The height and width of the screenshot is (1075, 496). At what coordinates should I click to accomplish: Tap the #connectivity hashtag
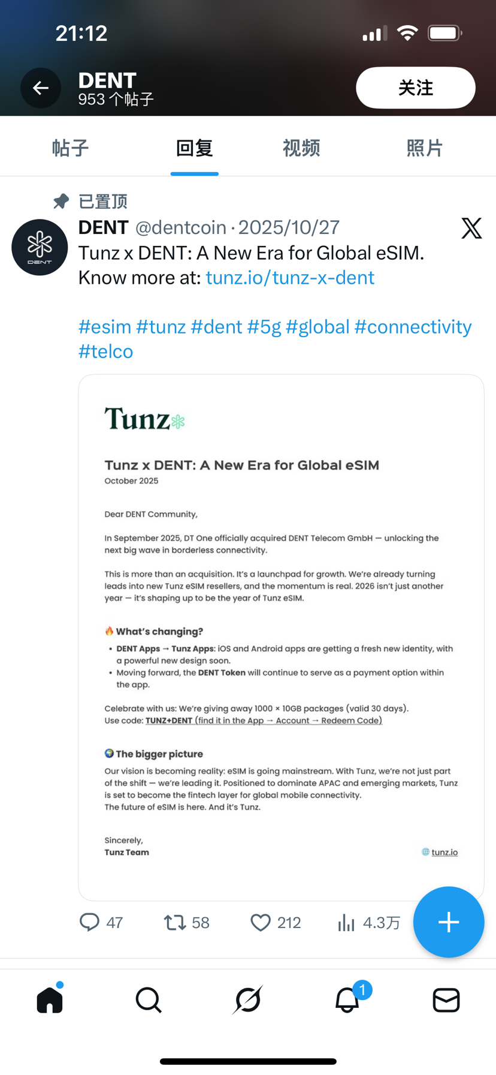[x=413, y=327]
